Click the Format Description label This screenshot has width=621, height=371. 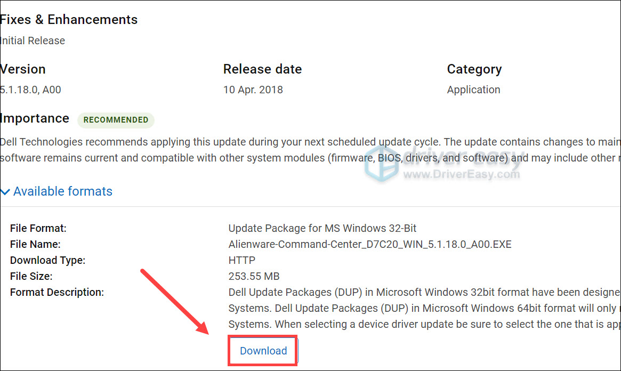[x=57, y=292]
